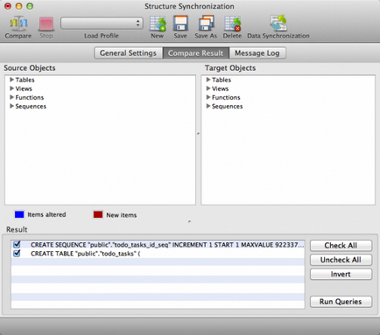Viewport: 380px width, 335px height.
Task: Click the New profile icon
Action: tap(158, 24)
